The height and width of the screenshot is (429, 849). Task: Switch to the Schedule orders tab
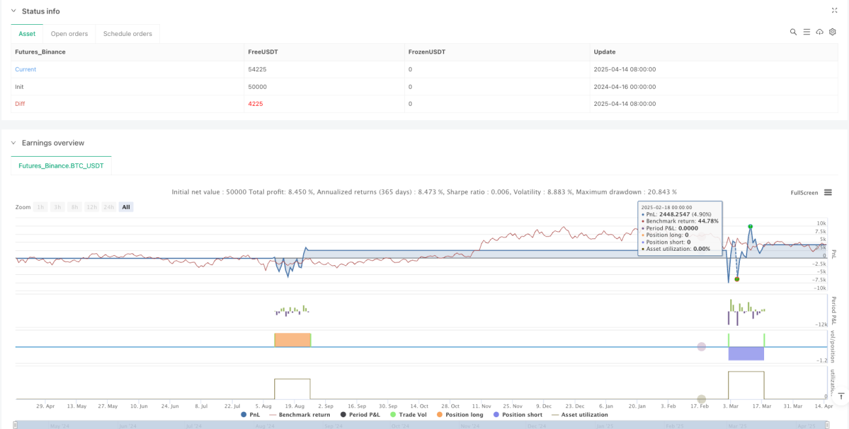pos(127,34)
